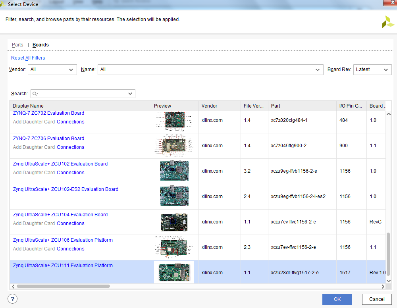Close the Select Device dialog
The image size is (397, 308).
391,2
